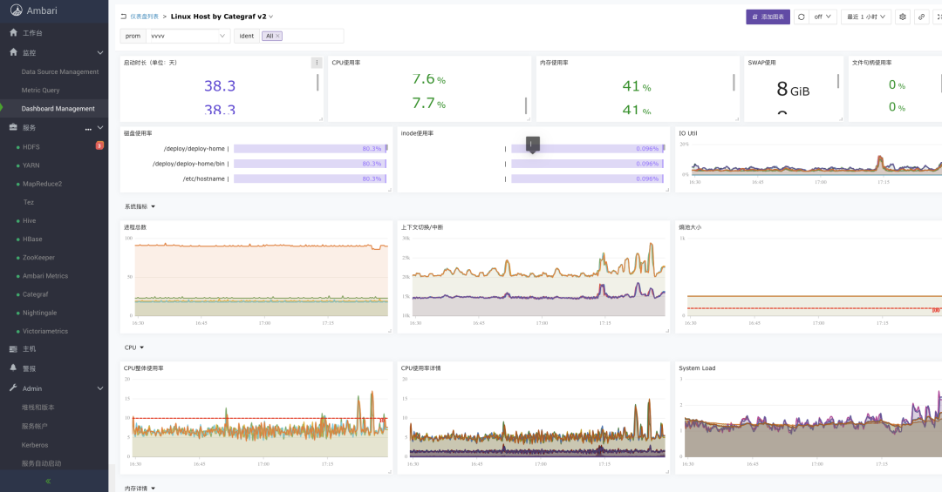942x492 pixels.
Task: Collapse the sidebar with the double-chevron icon
Action: [x=48, y=482]
